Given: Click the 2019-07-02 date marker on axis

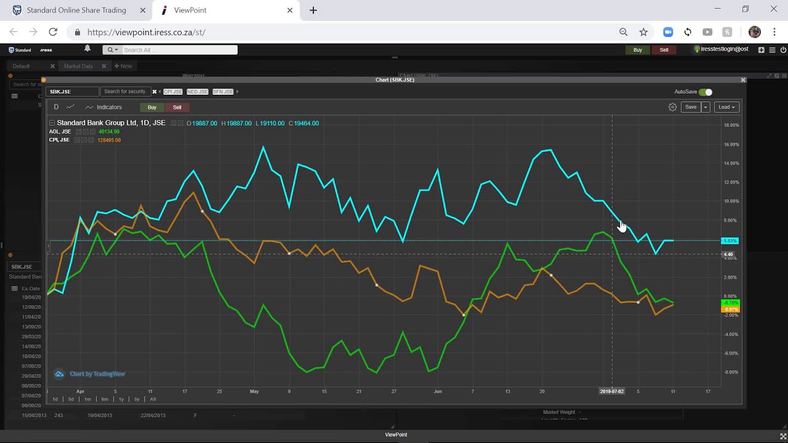Looking at the screenshot, I should (x=612, y=391).
